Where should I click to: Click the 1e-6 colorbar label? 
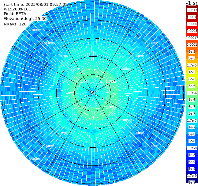(x=192, y=100)
